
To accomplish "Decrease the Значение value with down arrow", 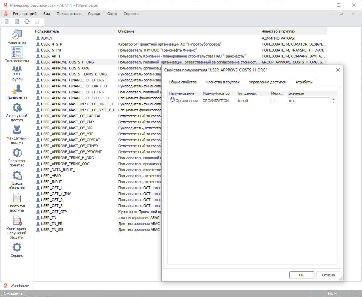I will pos(333,102).
